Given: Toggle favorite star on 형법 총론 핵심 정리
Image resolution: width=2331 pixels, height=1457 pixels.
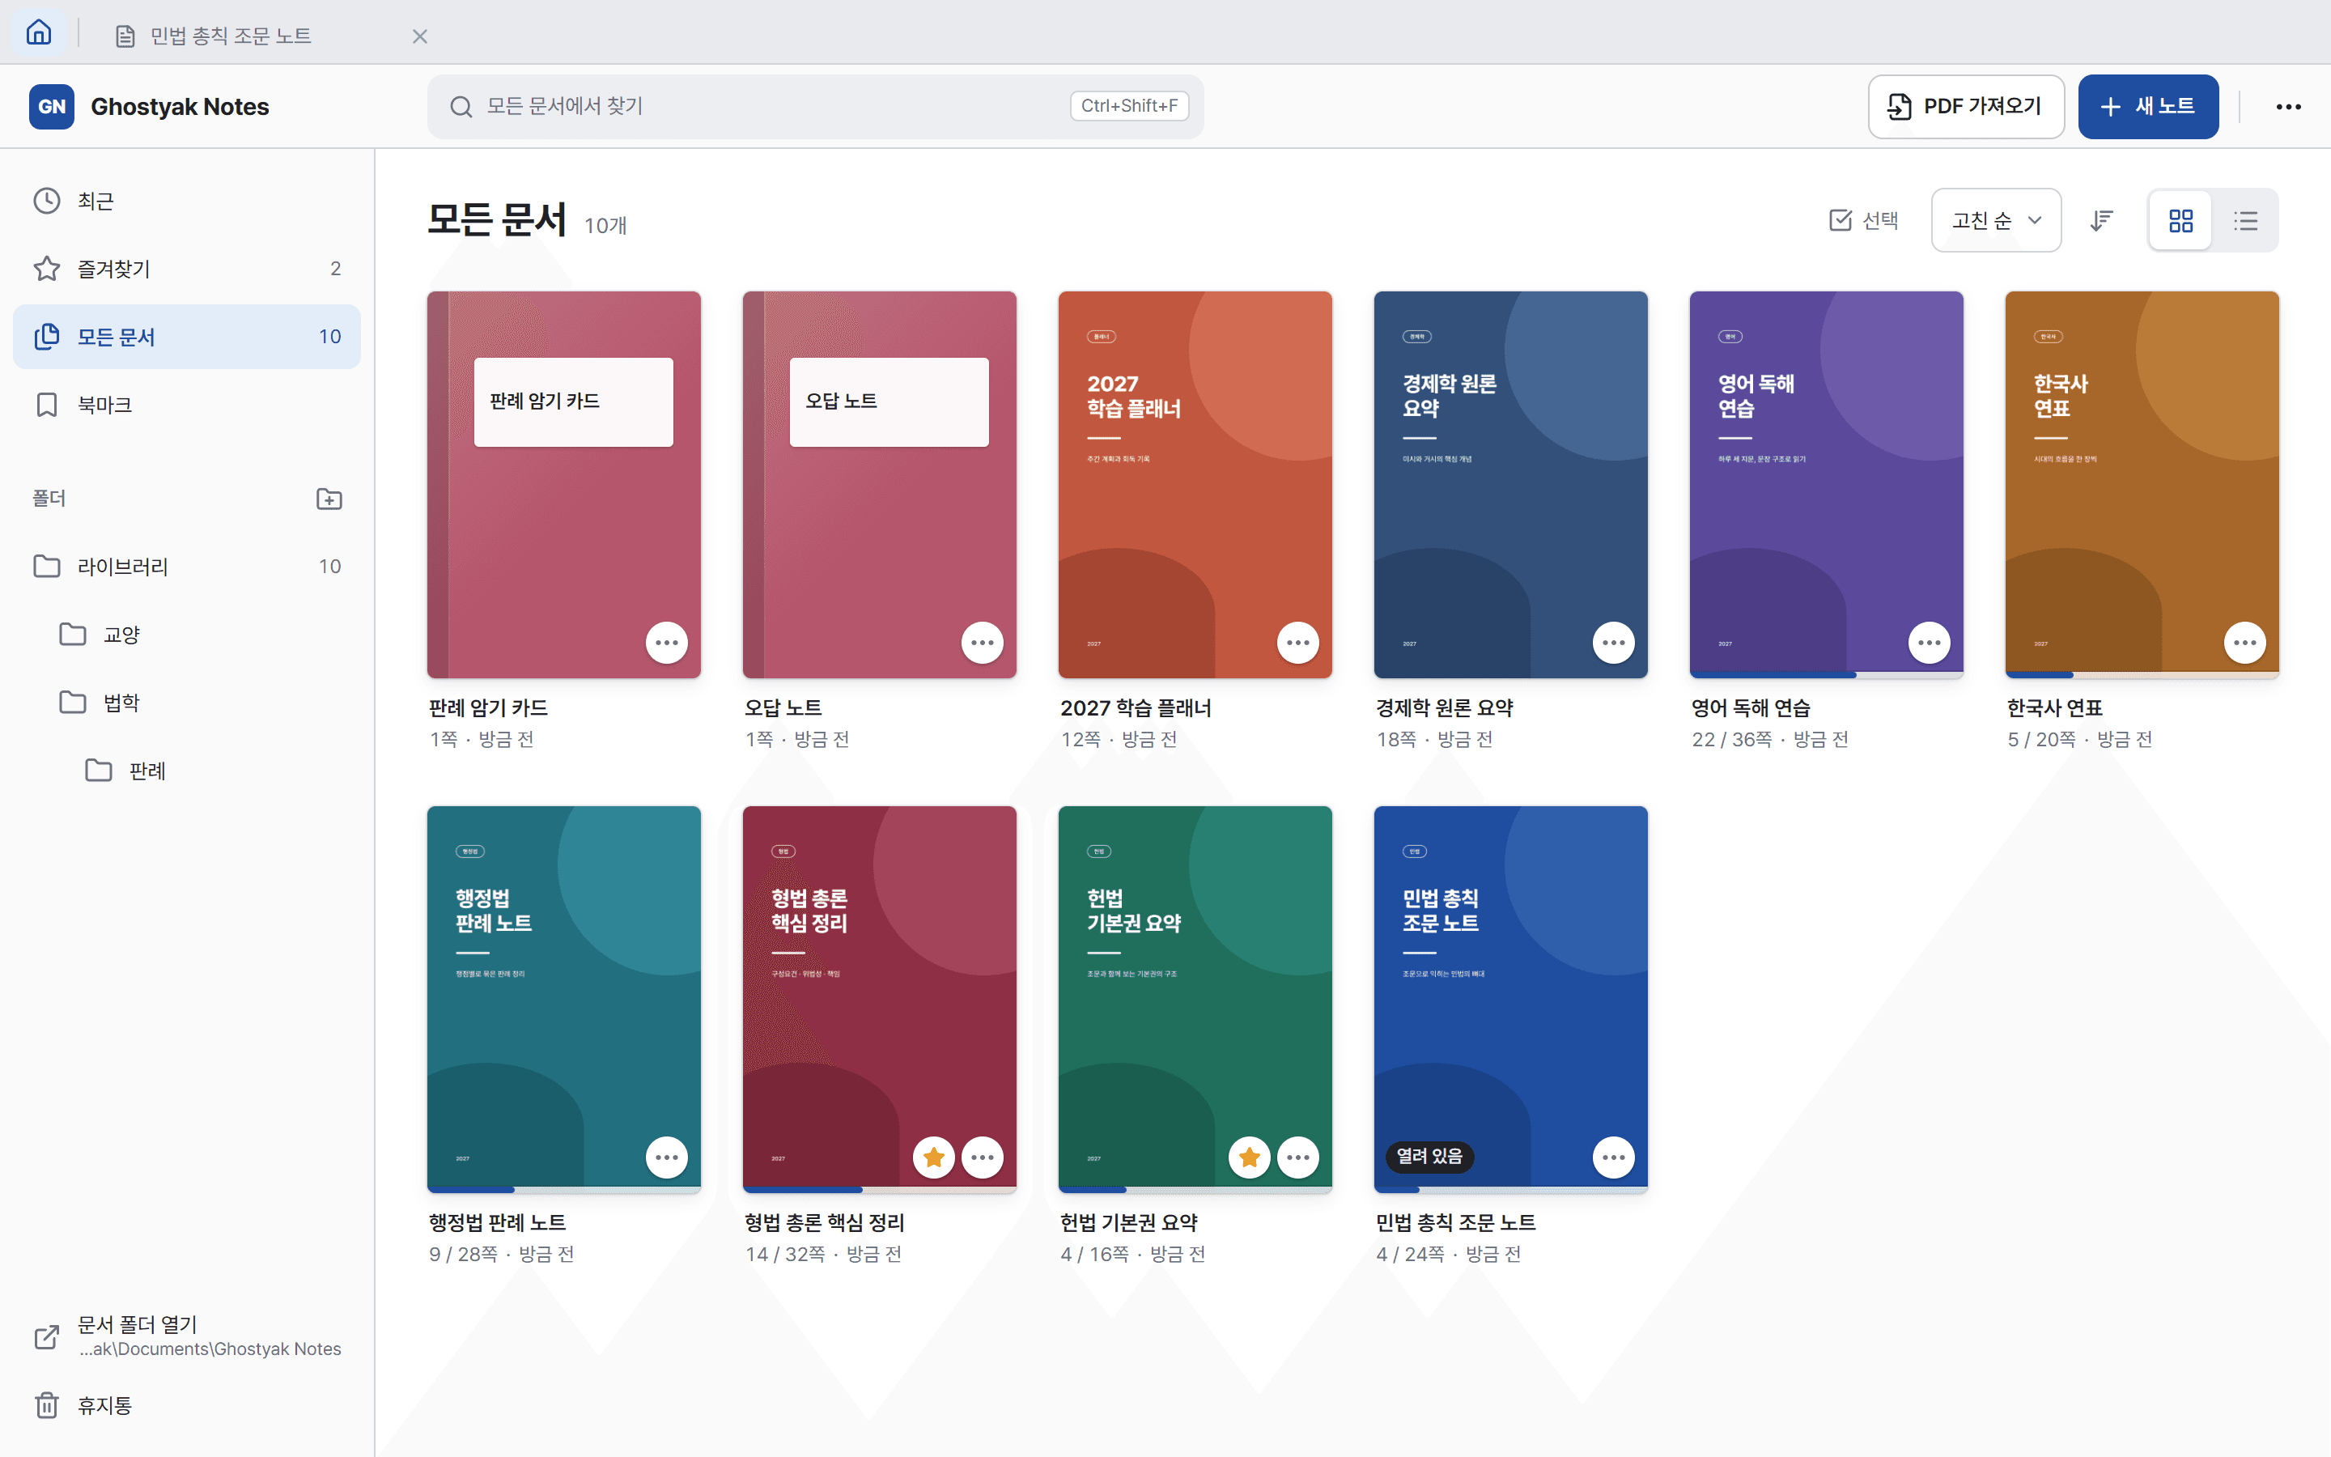Looking at the screenshot, I should pos(933,1158).
